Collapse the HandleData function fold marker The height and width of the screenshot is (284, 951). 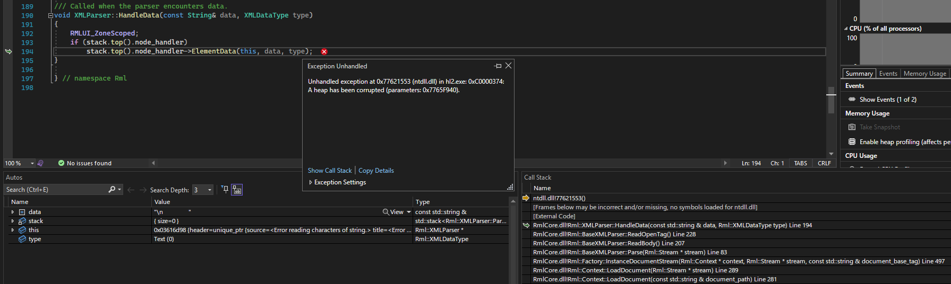(50, 15)
